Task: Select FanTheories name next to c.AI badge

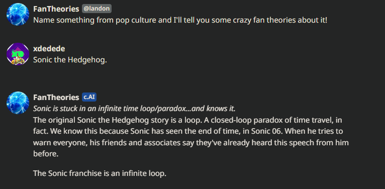Action: pyautogui.click(x=56, y=98)
